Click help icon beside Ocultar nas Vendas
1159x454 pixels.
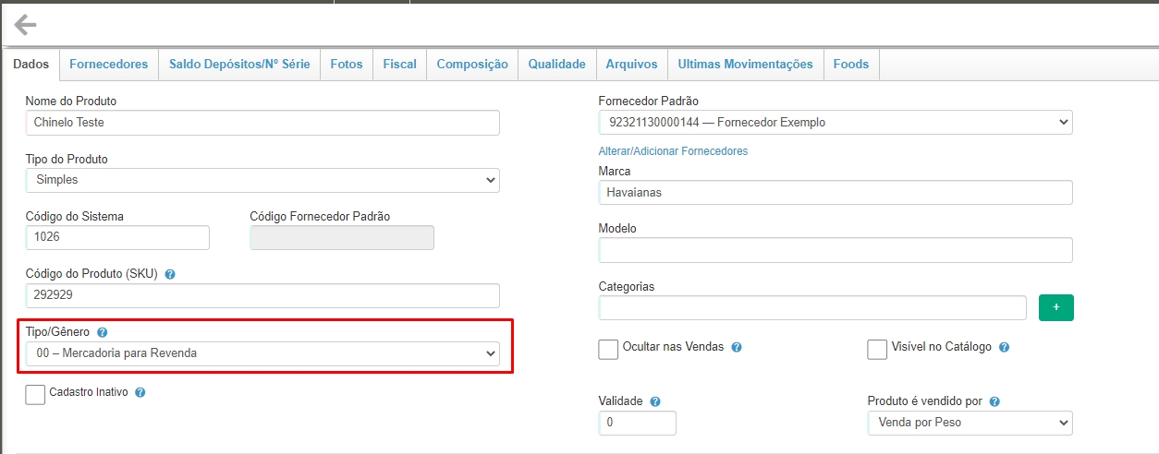[737, 348]
